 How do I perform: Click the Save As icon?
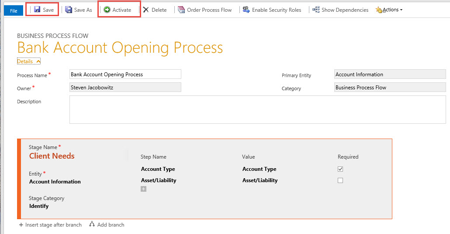click(x=69, y=10)
